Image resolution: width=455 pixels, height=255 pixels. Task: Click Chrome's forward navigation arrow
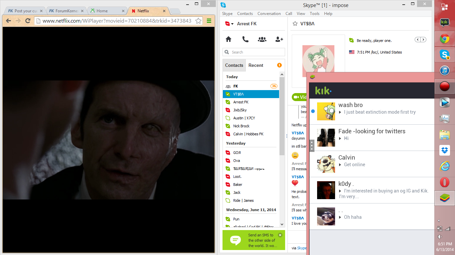pyautogui.click(x=18, y=21)
